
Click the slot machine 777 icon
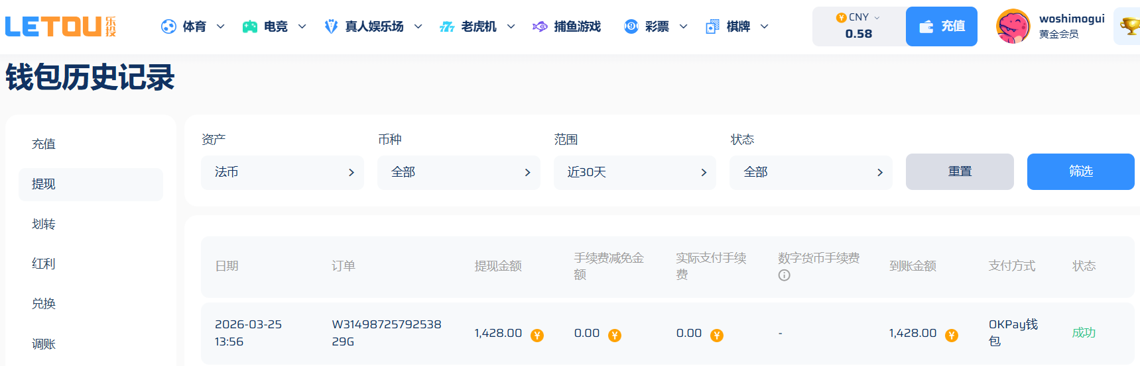tap(447, 26)
